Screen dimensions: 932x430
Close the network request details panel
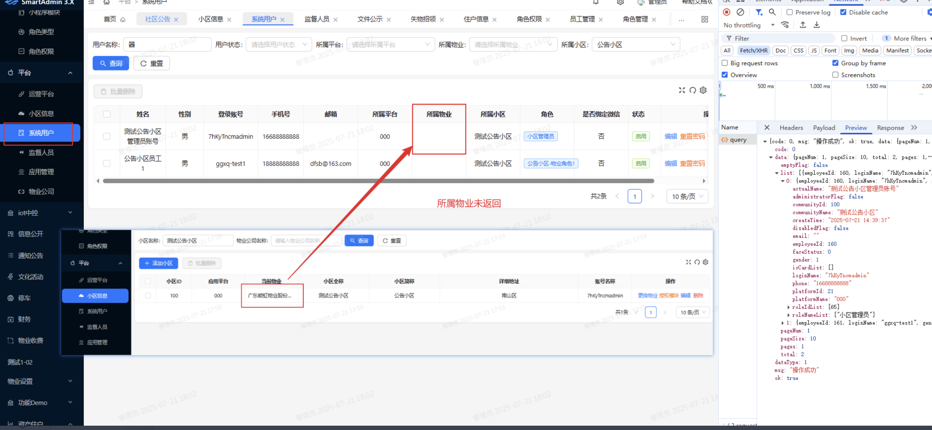[766, 128]
